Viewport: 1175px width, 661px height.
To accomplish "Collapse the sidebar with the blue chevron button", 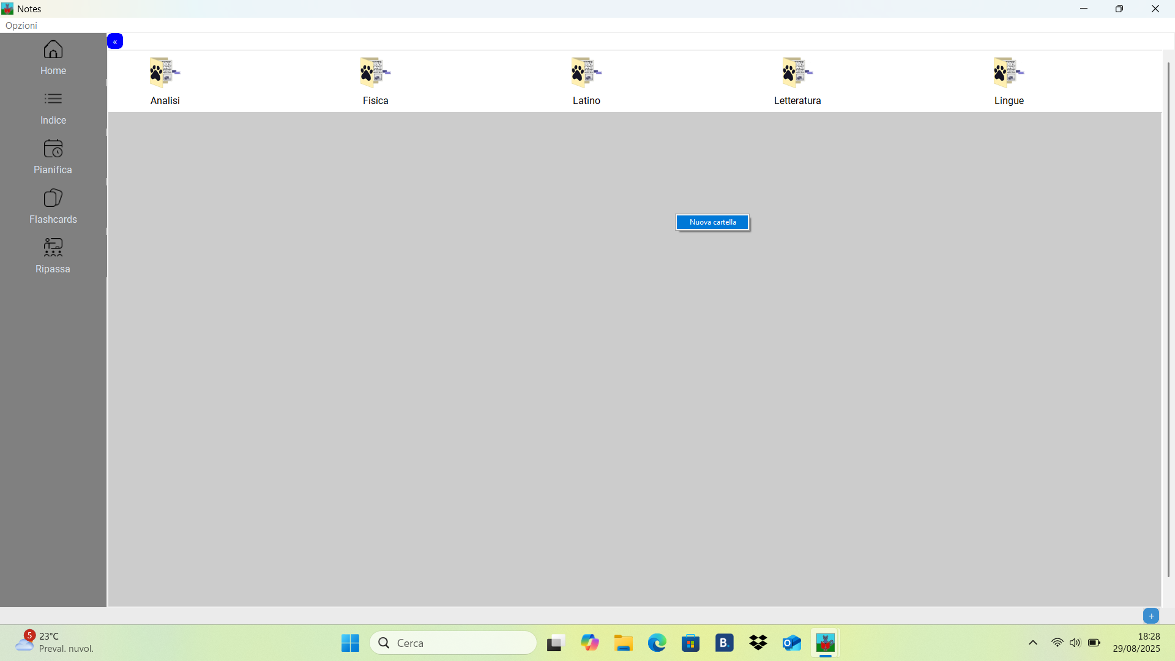I will (115, 41).
